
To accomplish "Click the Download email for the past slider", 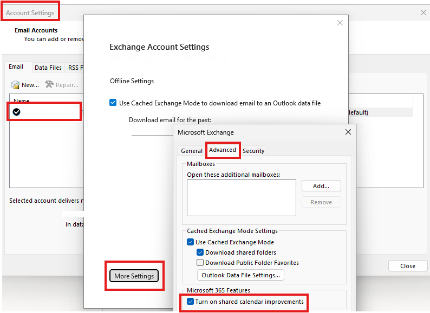I will [x=152, y=135].
